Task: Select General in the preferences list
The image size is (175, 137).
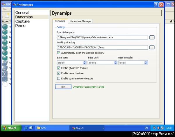Action: coord(22,13)
